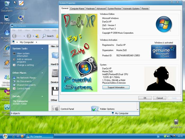The width and height of the screenshot is (185, 139).
Task: Collapse the System Tasks section
Action: pyautogui.click(x=42, y=48)
